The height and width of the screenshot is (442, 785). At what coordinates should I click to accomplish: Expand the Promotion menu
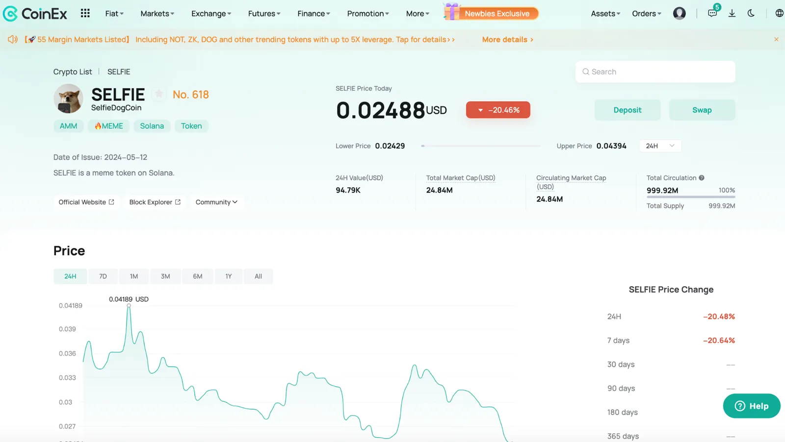click(368, 14)
